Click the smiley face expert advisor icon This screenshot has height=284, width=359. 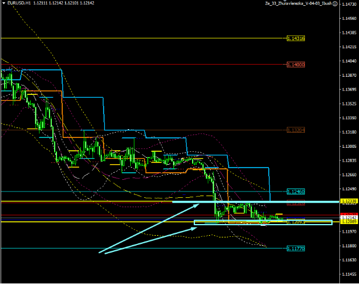335,3
